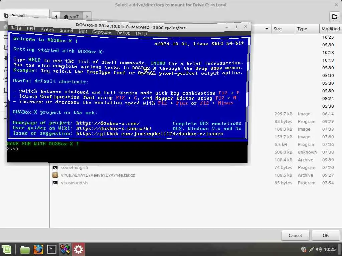
Task: Launch Firefox from the taskbar
Action: tap(38, 249)
